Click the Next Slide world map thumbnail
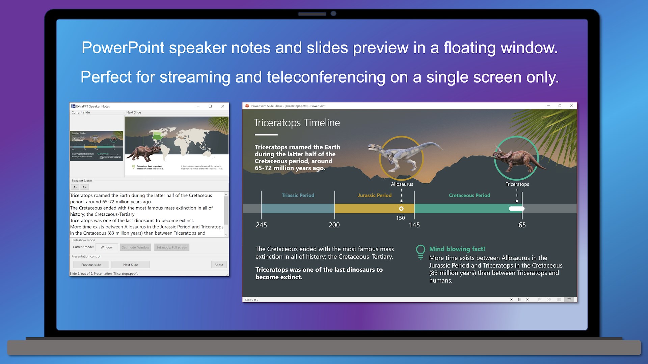 point(177,146)
